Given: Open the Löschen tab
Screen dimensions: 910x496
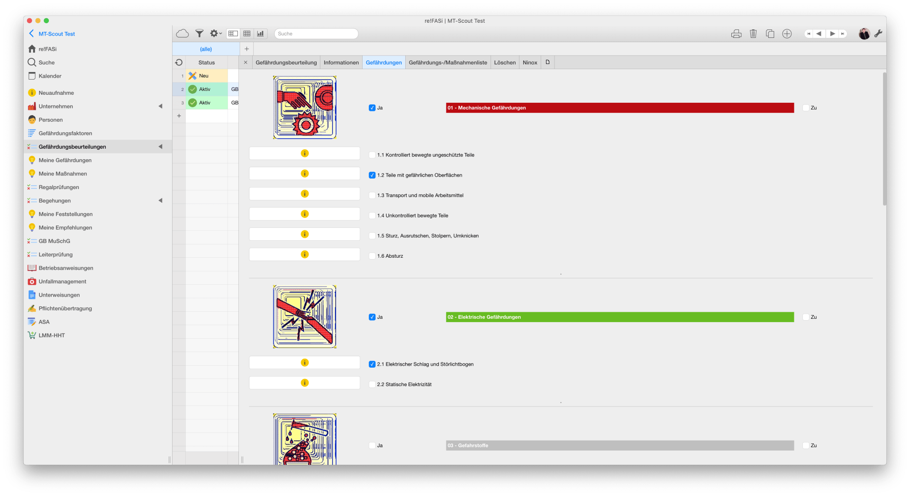Looking at the screenshot, I should pyautogui.click(x=505, y=63).
